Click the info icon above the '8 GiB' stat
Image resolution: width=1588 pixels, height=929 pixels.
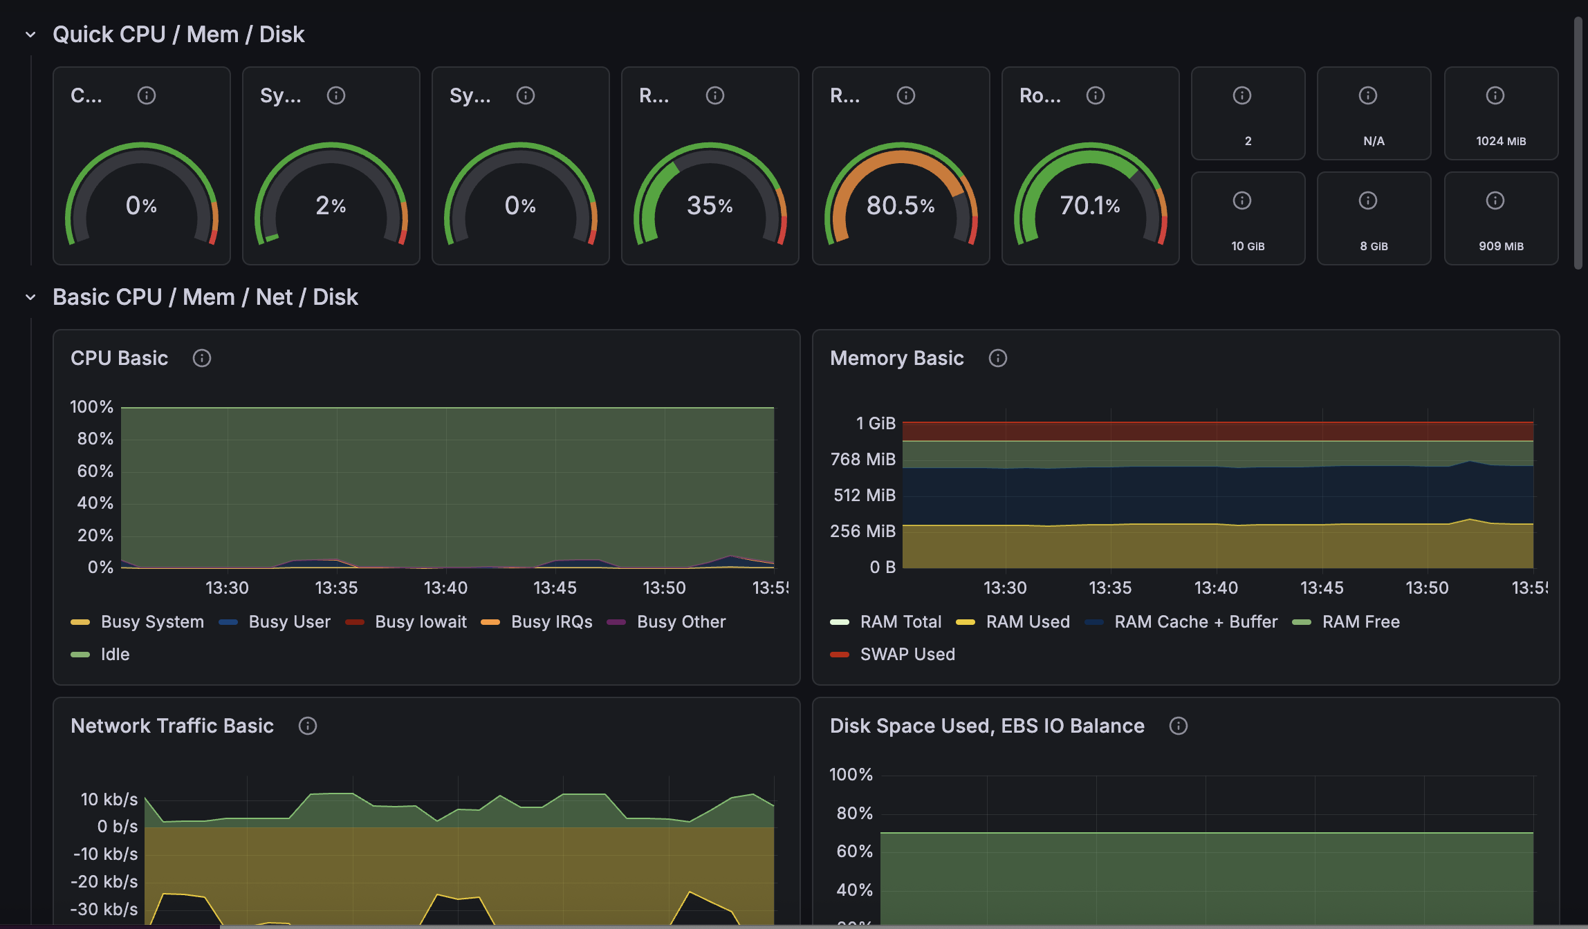point(1368,200)
